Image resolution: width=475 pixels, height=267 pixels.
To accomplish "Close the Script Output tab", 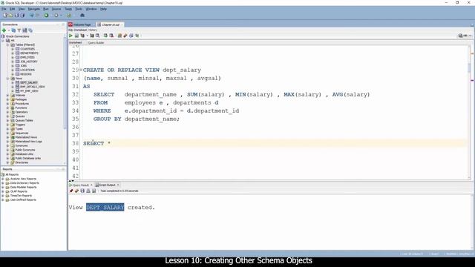I will click(x=118, y=185).
